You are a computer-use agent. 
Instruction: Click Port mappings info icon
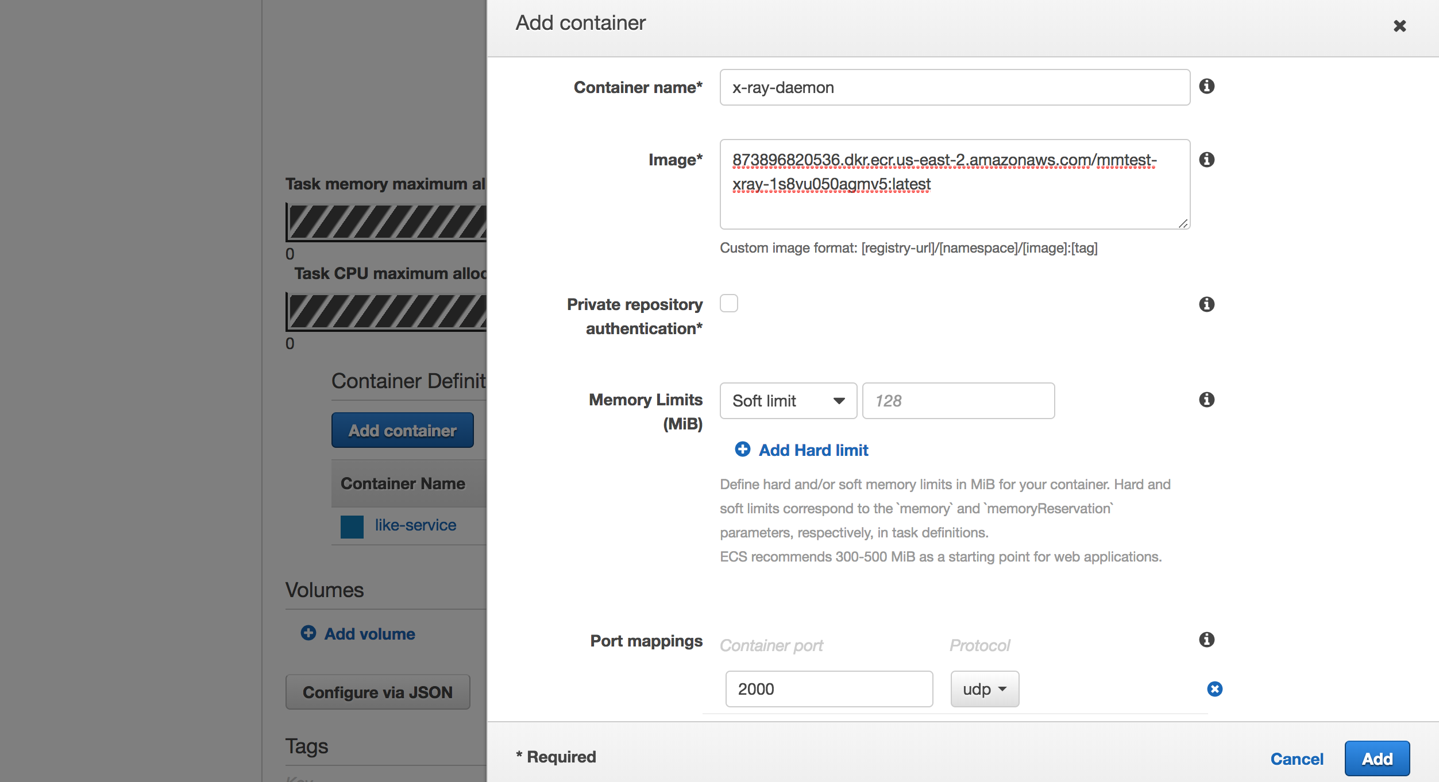(x=1206, y=640)
